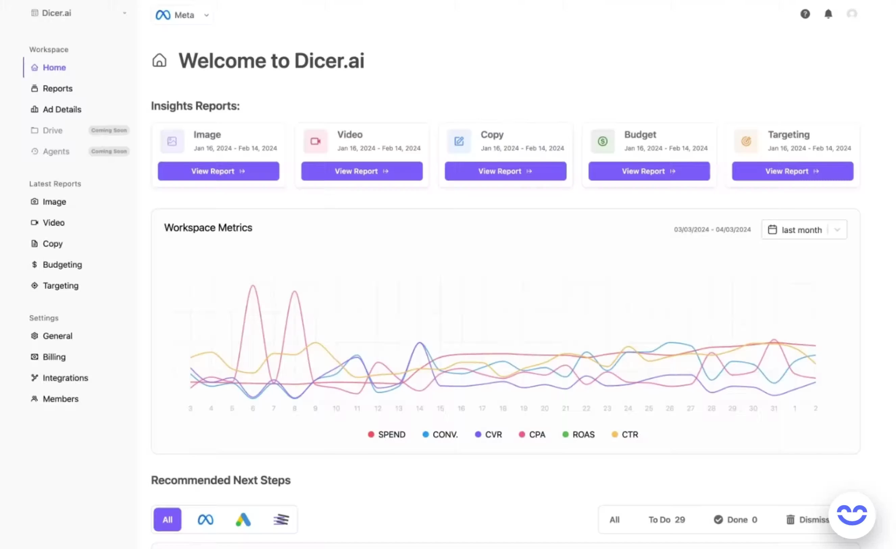Click the Dicer.ai workspace logo icon
Viewport: 896px width, 549px height.
click(34, 13)
